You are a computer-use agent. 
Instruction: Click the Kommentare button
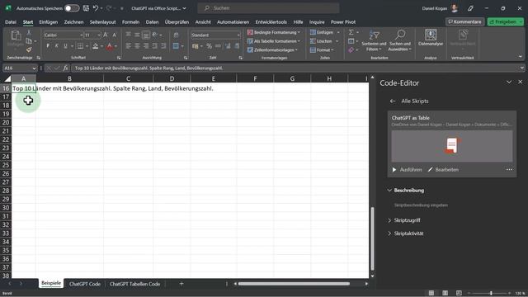pyautogui.click(x=465, y=21)
